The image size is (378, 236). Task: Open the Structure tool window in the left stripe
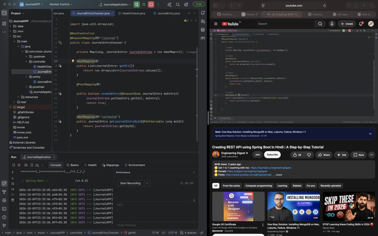pyautogui.click(x=4, y=24)
